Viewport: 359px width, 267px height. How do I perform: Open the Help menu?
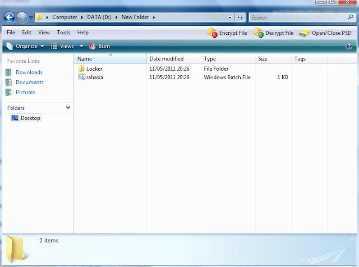click(x=82, y=33)
